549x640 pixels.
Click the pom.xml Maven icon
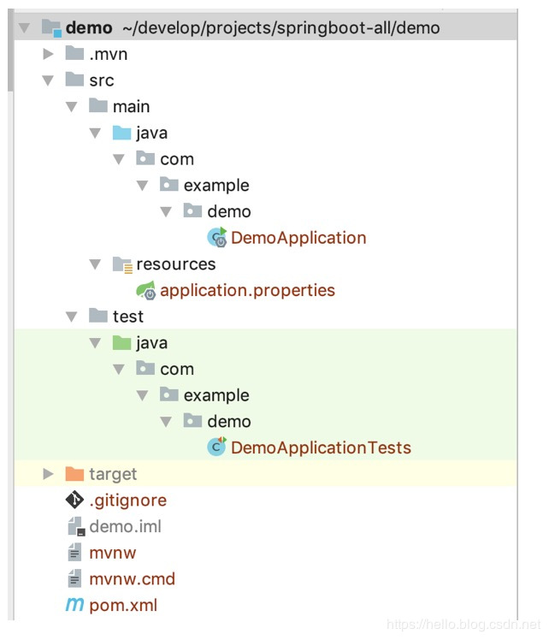(75, 605)
